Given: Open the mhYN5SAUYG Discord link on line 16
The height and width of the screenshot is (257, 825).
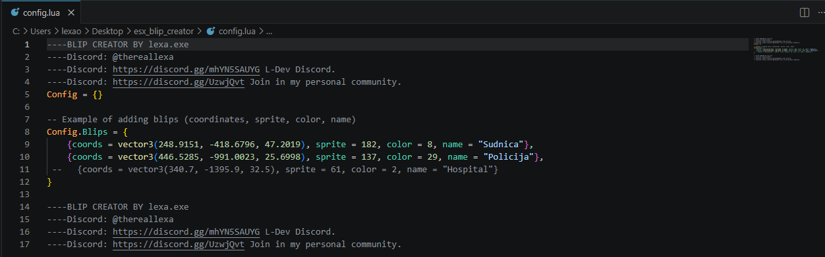Looking at the screenshot, I should click(186, 232).
